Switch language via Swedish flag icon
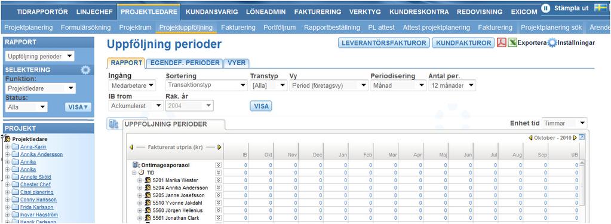 600,7
